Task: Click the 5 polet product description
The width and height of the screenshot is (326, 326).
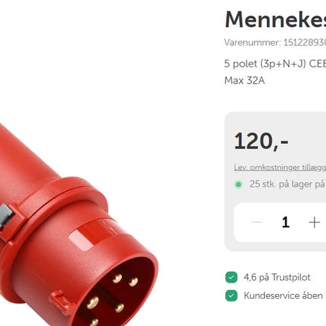Action: tap(275, 64)
